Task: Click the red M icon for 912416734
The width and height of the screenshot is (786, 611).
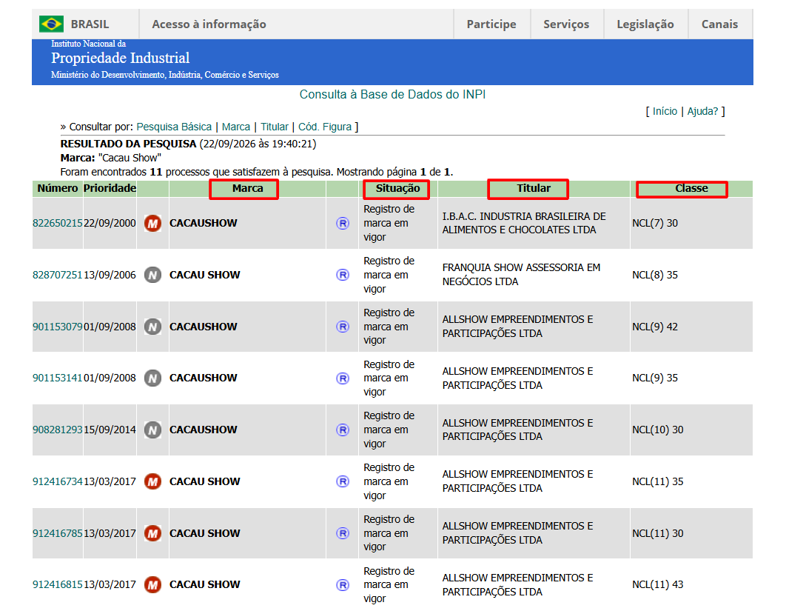Action: 153,481
